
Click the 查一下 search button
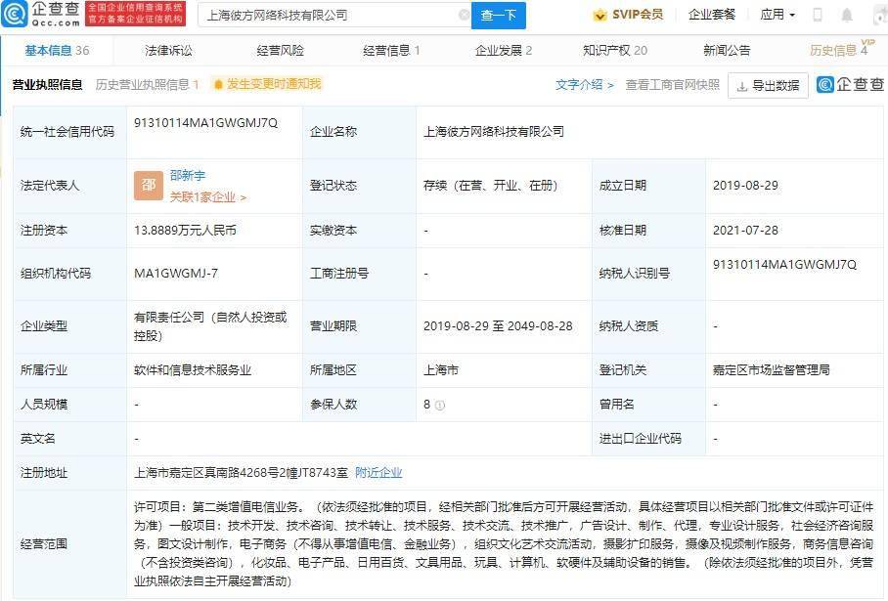[x=499, y=16]
